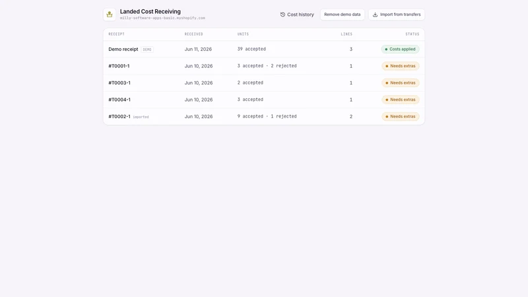Click the lines count in #T0001-1 row

pyautogui.click(x=351, y=66)
